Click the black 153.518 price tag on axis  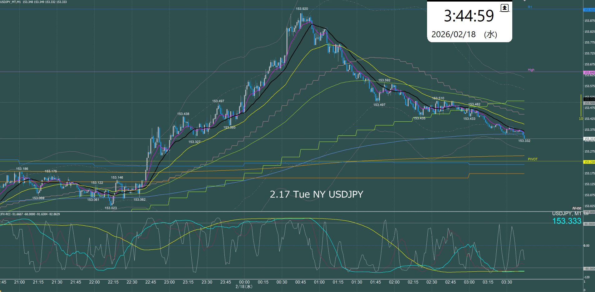coord(589,99)
